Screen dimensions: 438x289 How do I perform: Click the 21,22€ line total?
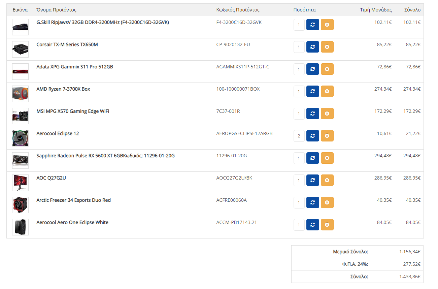tap(413, 133)
